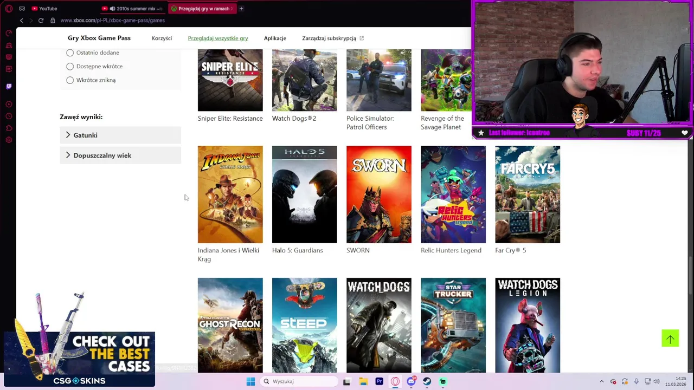Viewport: 694px width, 390px height.
Task: Click the green scroll-to-top arrow button
Action: (670, 339)
